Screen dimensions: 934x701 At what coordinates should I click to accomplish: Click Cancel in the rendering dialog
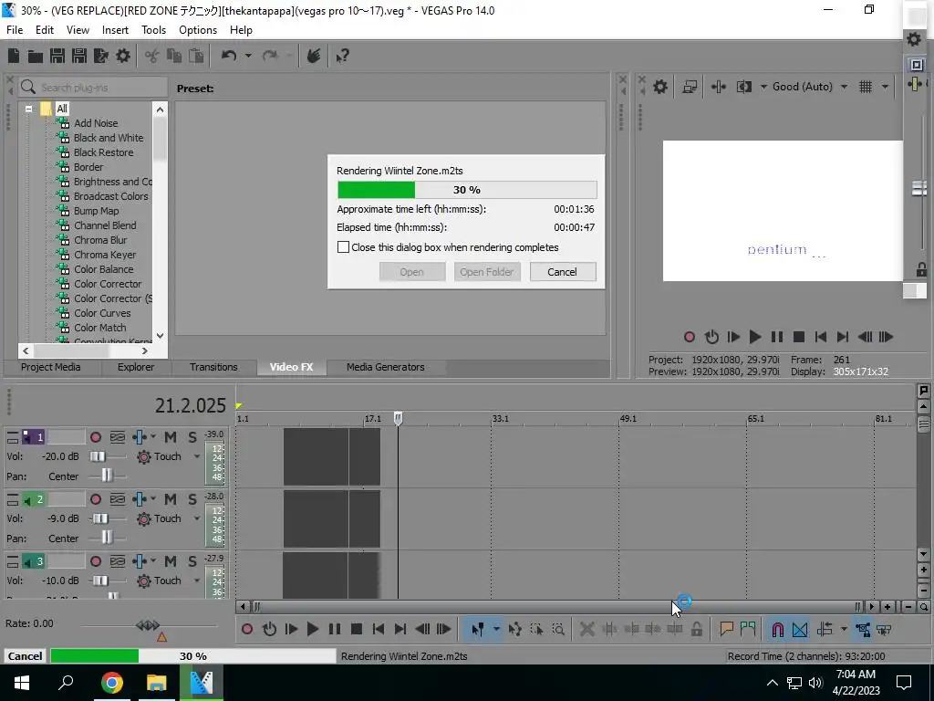pos(562,272)
